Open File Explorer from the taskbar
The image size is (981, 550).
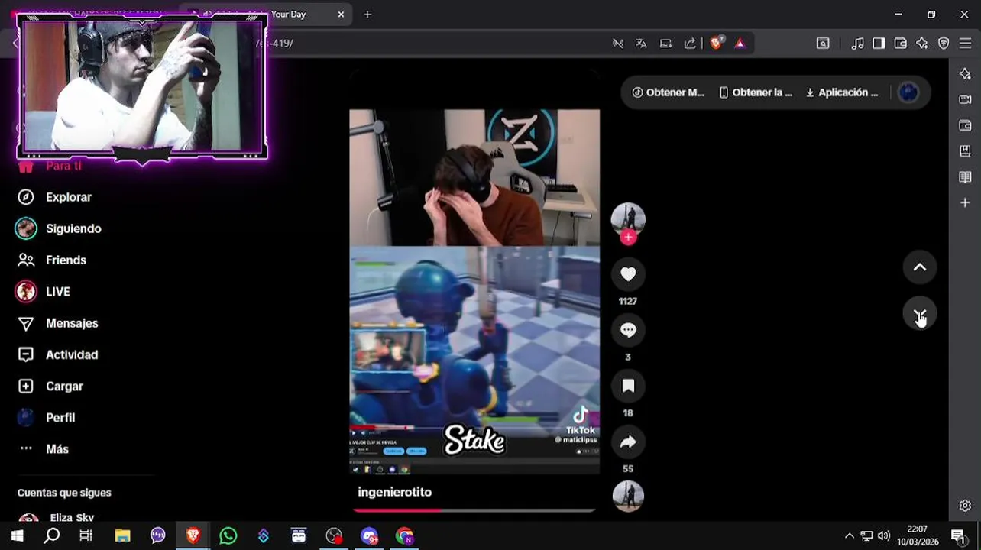[122, 536]
